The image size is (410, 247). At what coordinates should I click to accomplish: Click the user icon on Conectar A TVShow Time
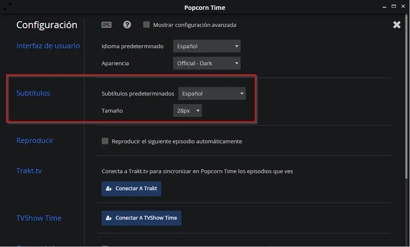click(109, 218)
